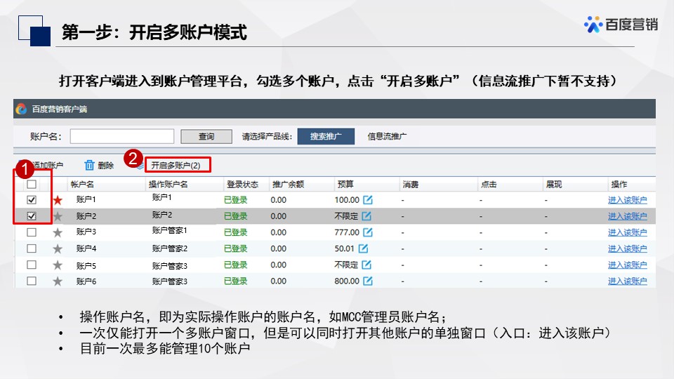Toggle the favorite star for 账户5

[x=58, y=265]
